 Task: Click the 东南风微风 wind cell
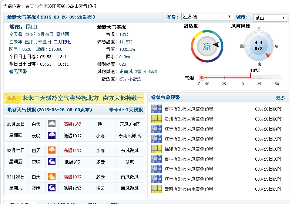(x=130, y=136)
